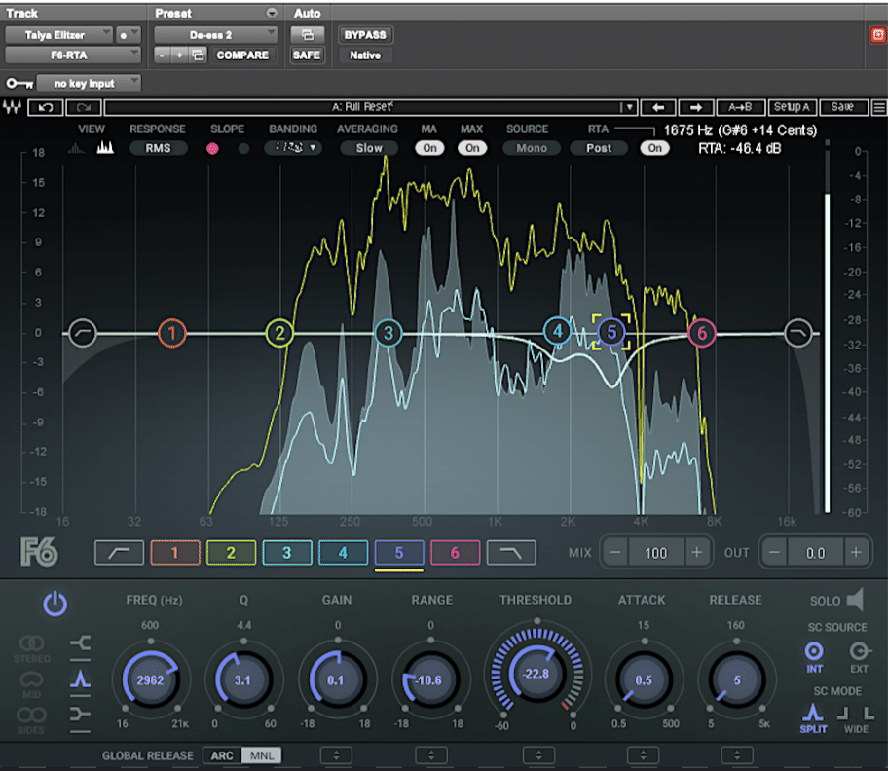Click the THRESHOLD knob at -22.8
888x771 pixels.
[536, 674]
